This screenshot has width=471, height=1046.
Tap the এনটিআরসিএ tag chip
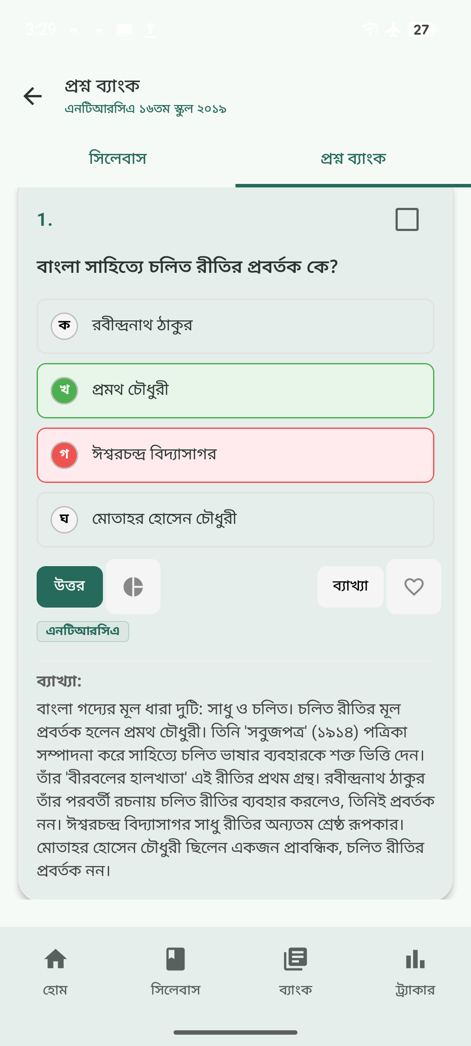point(83,632)
